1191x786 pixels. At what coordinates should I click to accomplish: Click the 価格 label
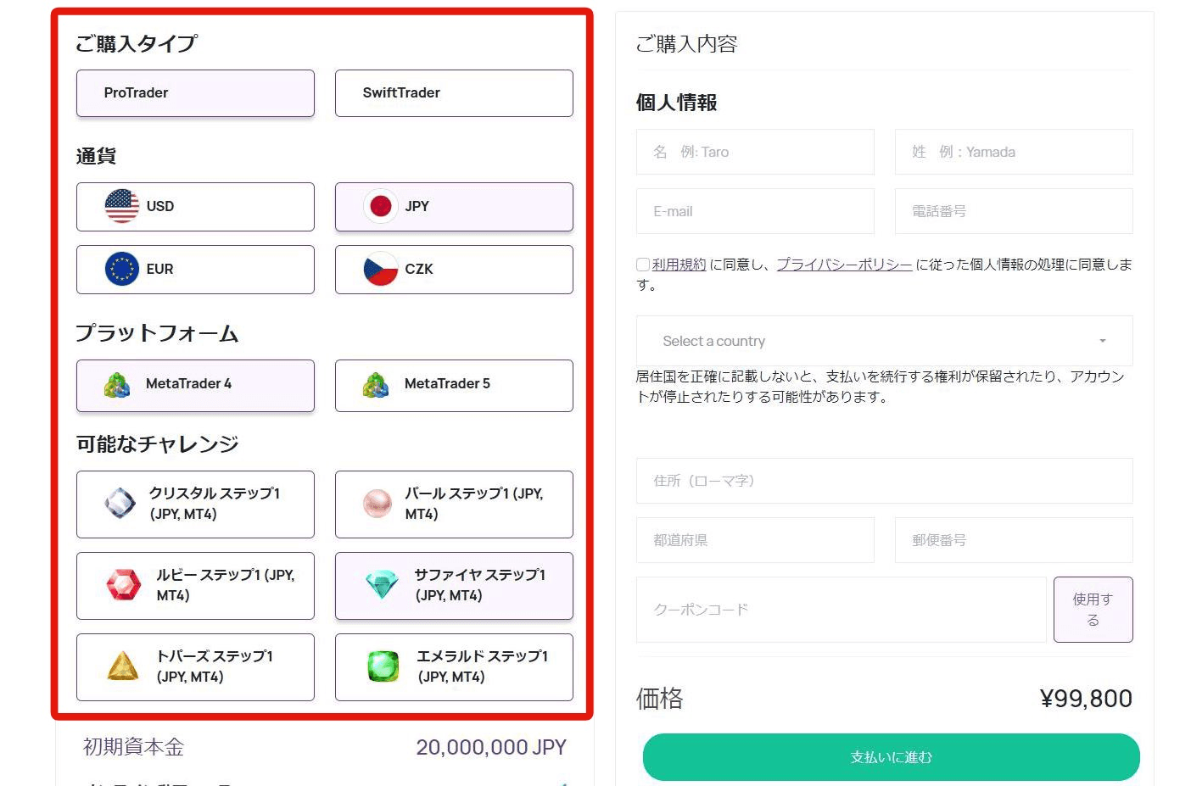click(x=660, y=699)
